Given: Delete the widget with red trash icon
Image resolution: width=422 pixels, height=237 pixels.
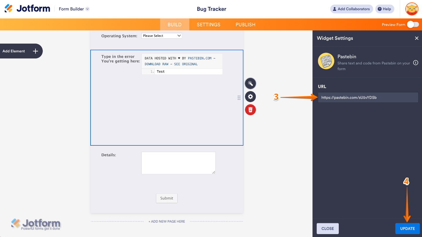Looking at the screenshot, I should [x=250, y=110].
